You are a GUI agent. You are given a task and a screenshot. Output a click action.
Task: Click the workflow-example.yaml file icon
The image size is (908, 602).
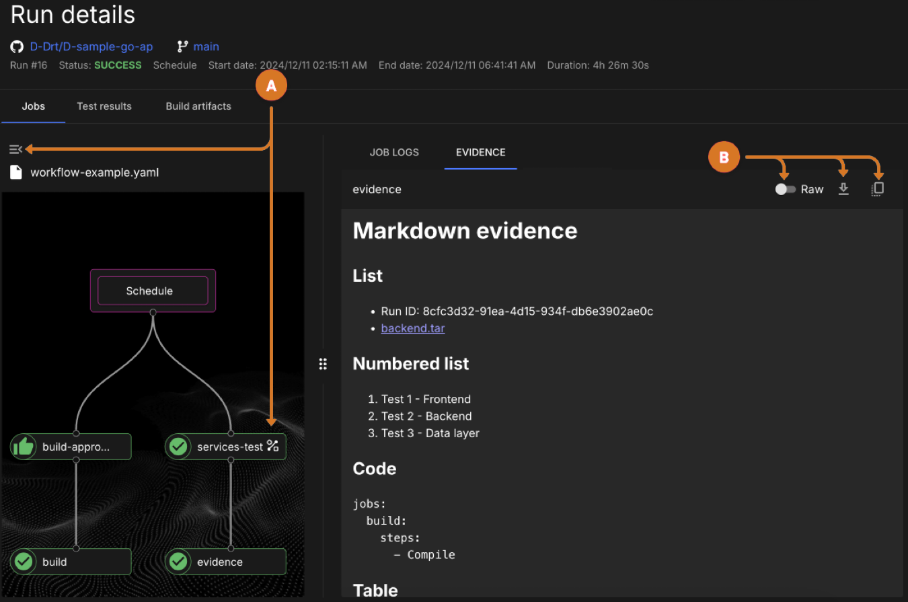[x=16, y=173]
